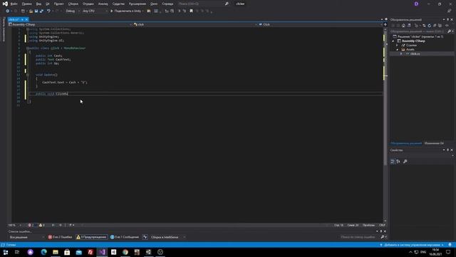The height and width of the screenshot is (257, 456).
Task: Click the wrench Property Pages icon
Action: 405,161
